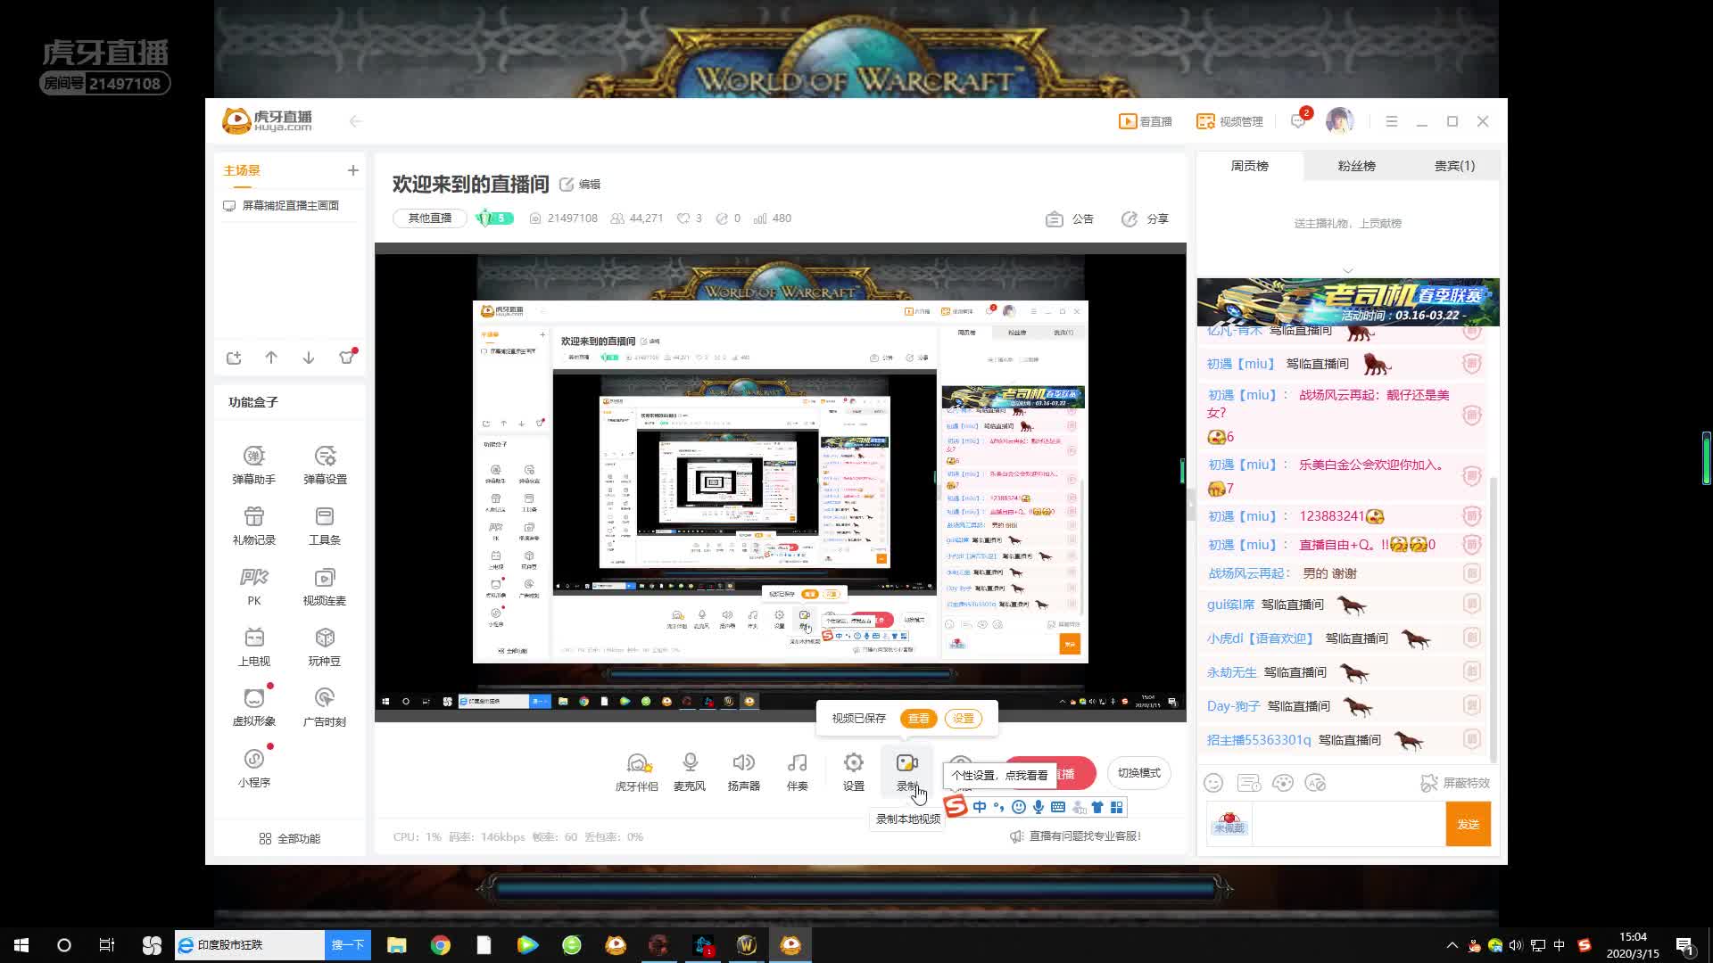The image size is (1713, 963).
Task: Open the 公告 announcement
Action: (x=1070, y=218)
